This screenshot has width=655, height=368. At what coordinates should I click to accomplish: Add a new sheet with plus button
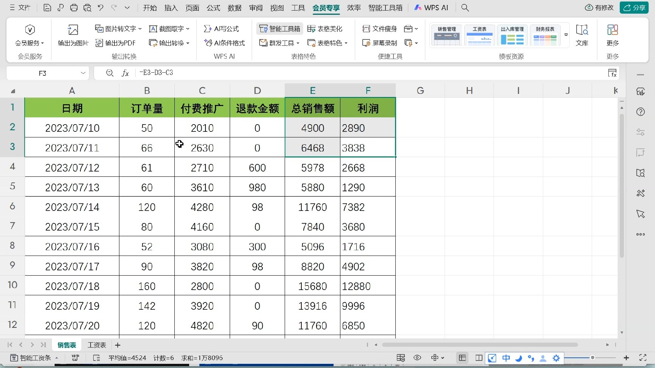[118, 345]
